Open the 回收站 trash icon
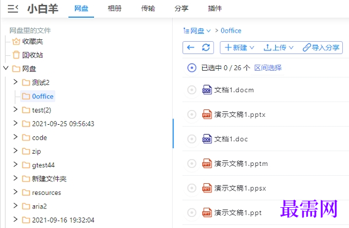 click(16, 55)
